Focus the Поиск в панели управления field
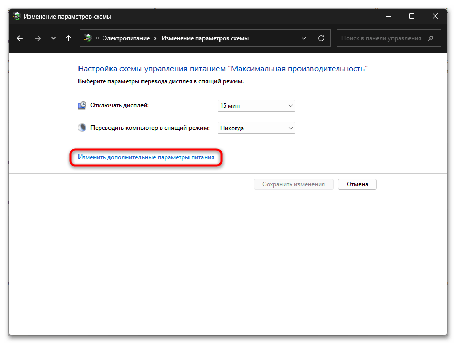 click(x=388, y=38)
